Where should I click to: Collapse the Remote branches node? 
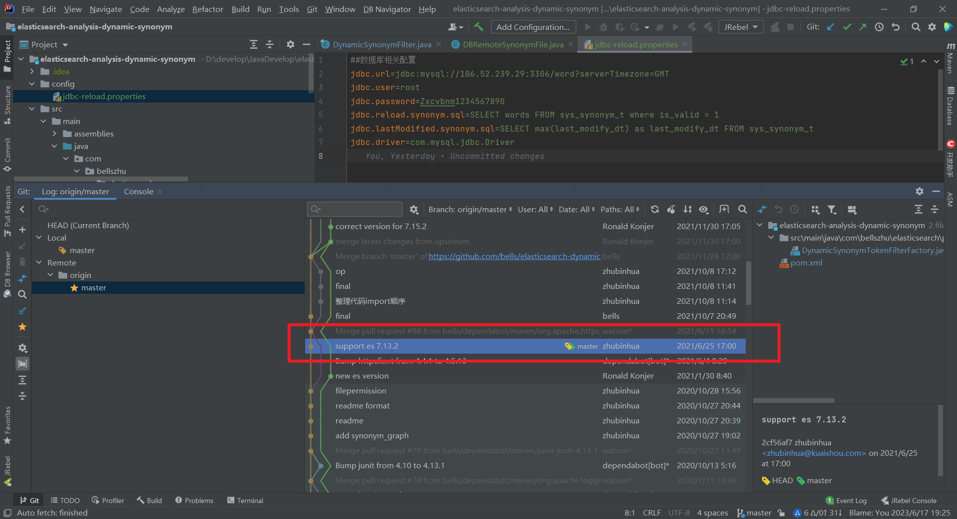(39, 262)
